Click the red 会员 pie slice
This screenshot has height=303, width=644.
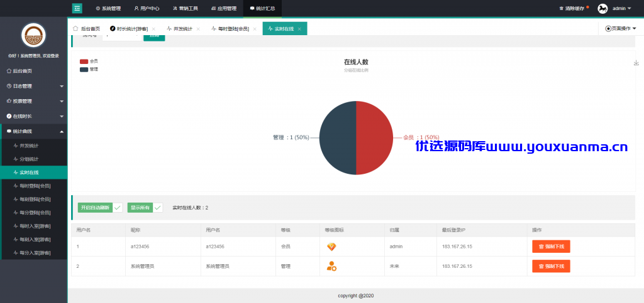(x=375, y=138)
